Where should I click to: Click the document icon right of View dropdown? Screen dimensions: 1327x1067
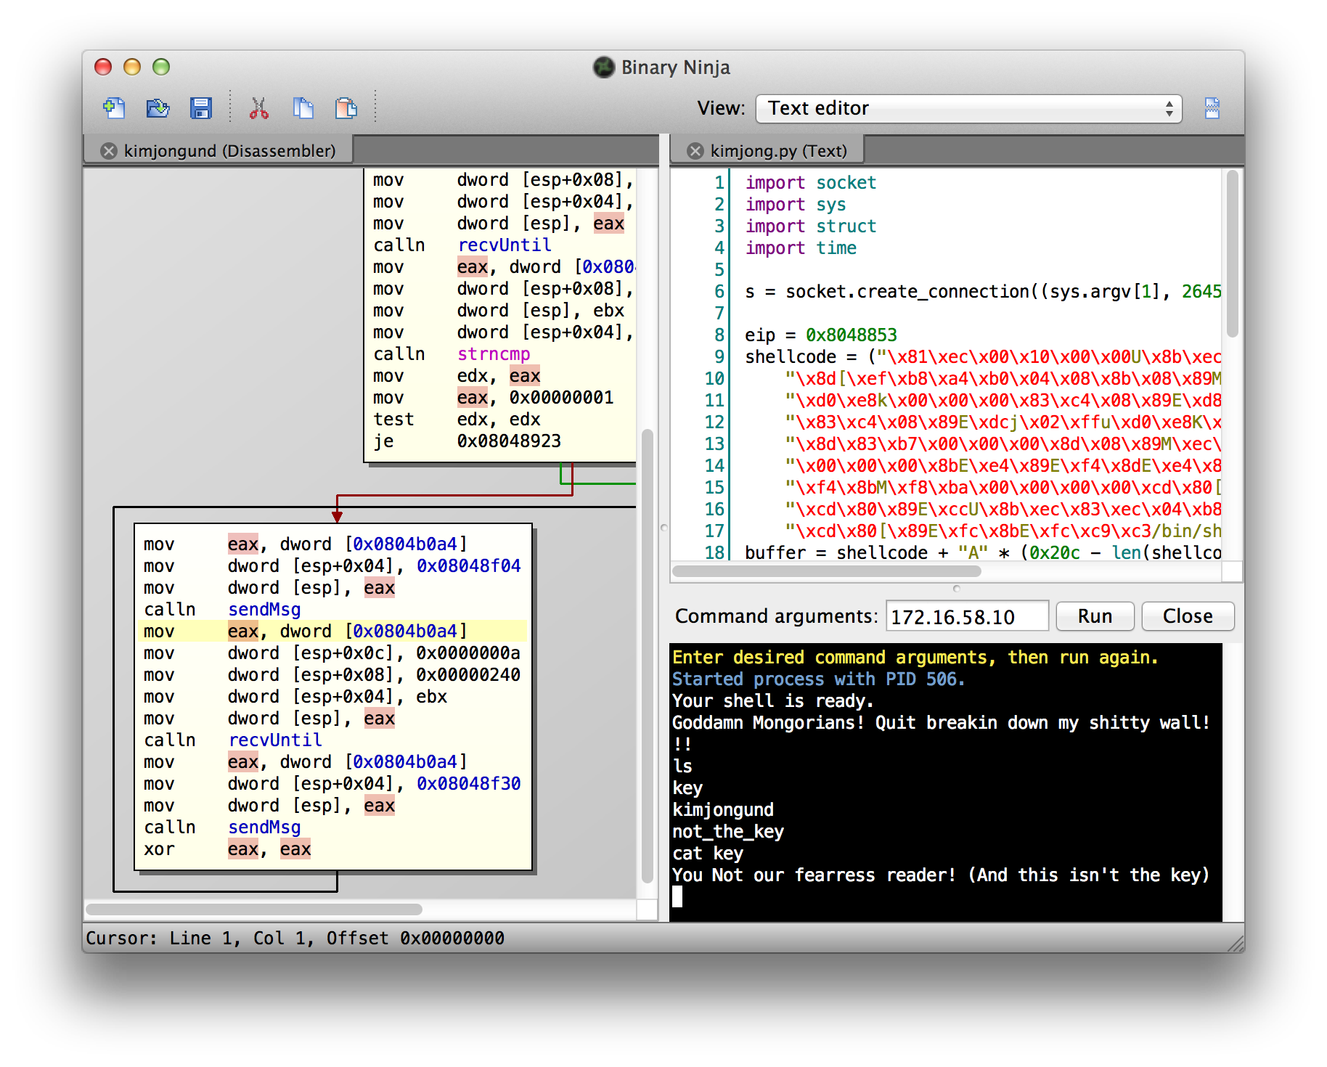1212,108
